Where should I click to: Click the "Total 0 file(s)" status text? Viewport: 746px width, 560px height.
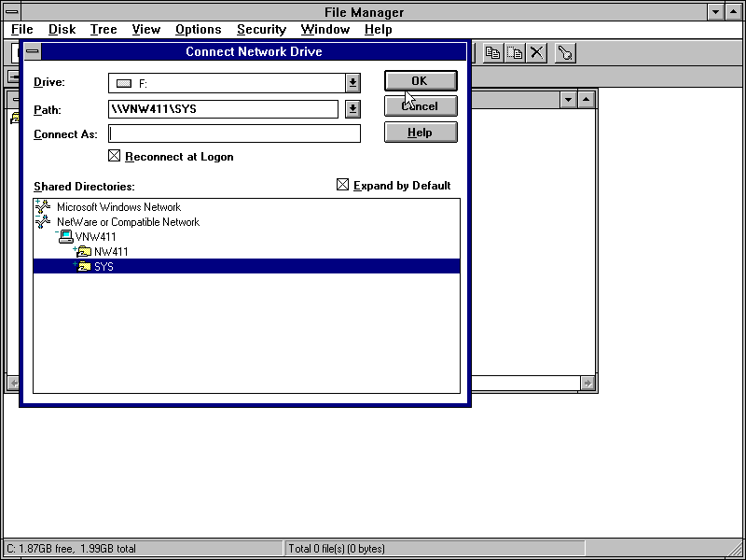(336, 549)
